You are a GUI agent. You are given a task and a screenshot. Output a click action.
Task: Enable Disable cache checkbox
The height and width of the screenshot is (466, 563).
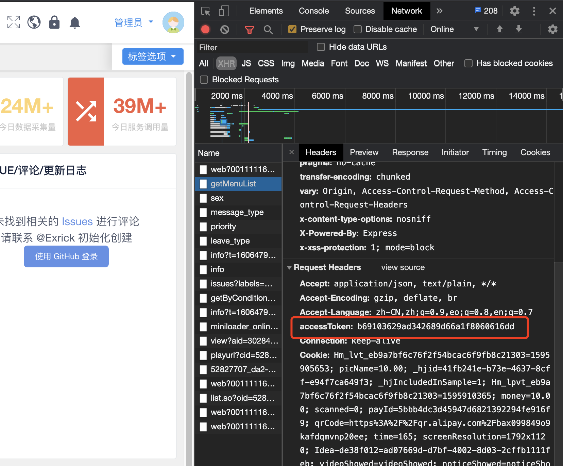pyautogui.click(x=358, y=29)
